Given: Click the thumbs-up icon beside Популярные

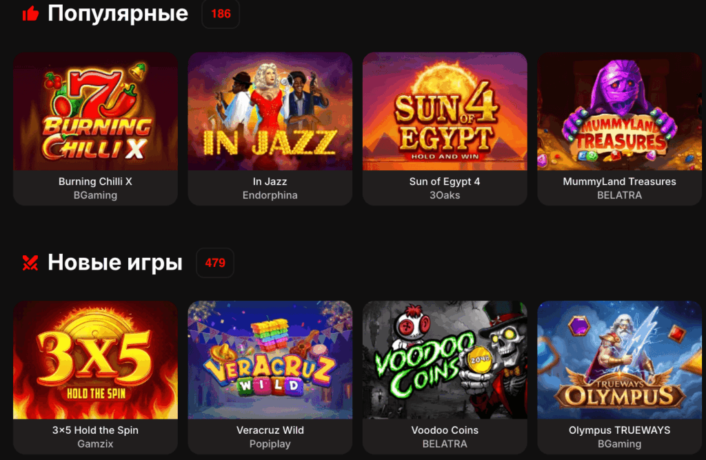Looking at the screenshot, I should (30, 14).
